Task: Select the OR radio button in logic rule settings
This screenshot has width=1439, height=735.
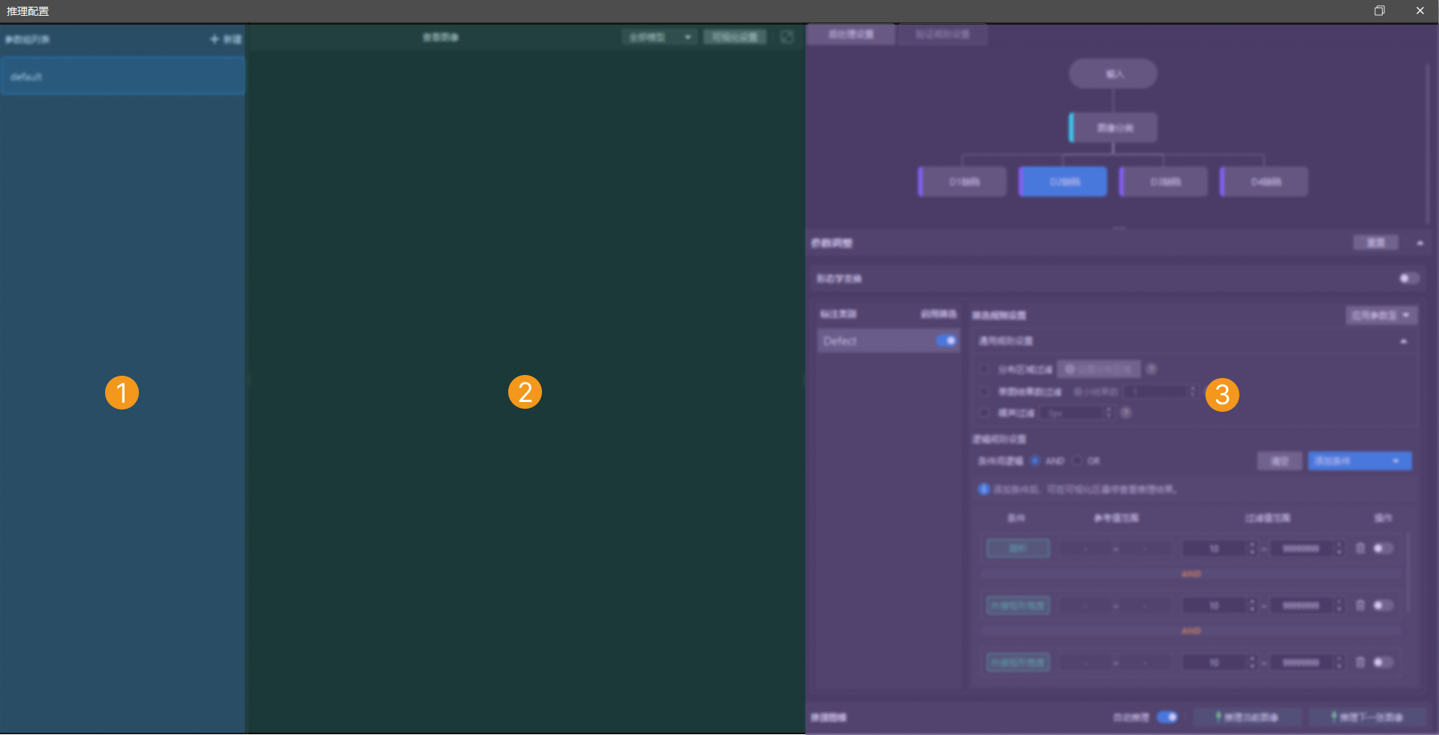Action: pyautogui.click(x=1077, y=460)
